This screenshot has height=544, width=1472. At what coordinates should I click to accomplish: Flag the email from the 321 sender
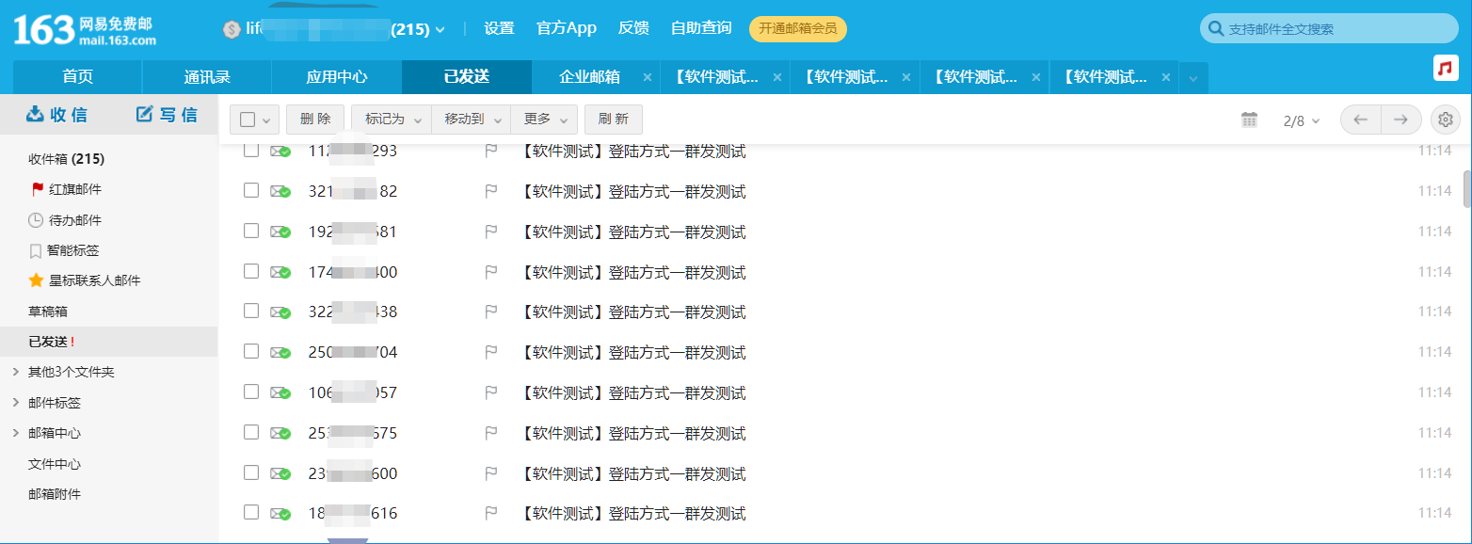tap(490, 190)
